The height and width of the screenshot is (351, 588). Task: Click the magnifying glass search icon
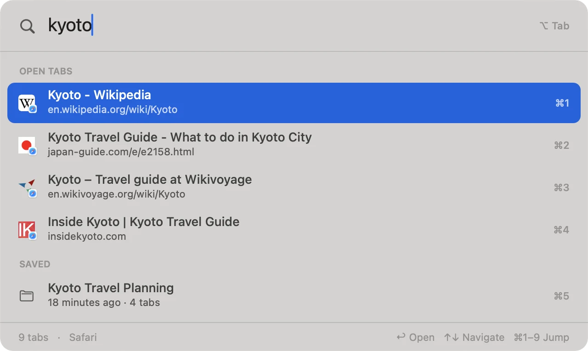pos(27,26)
